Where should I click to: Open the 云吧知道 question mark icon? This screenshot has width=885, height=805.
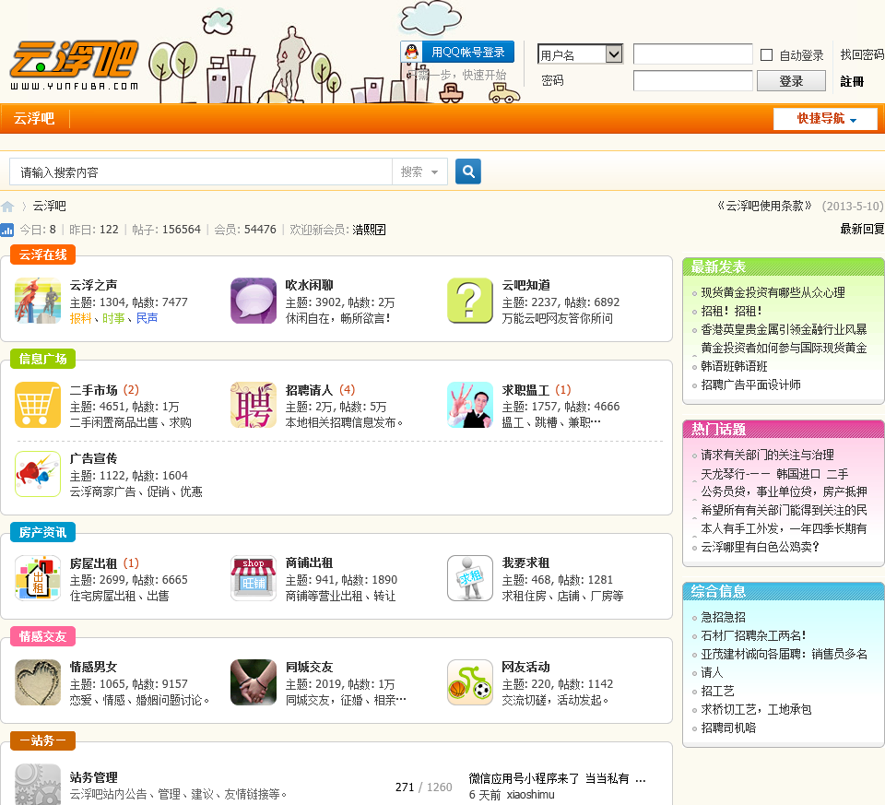(469, 301)
